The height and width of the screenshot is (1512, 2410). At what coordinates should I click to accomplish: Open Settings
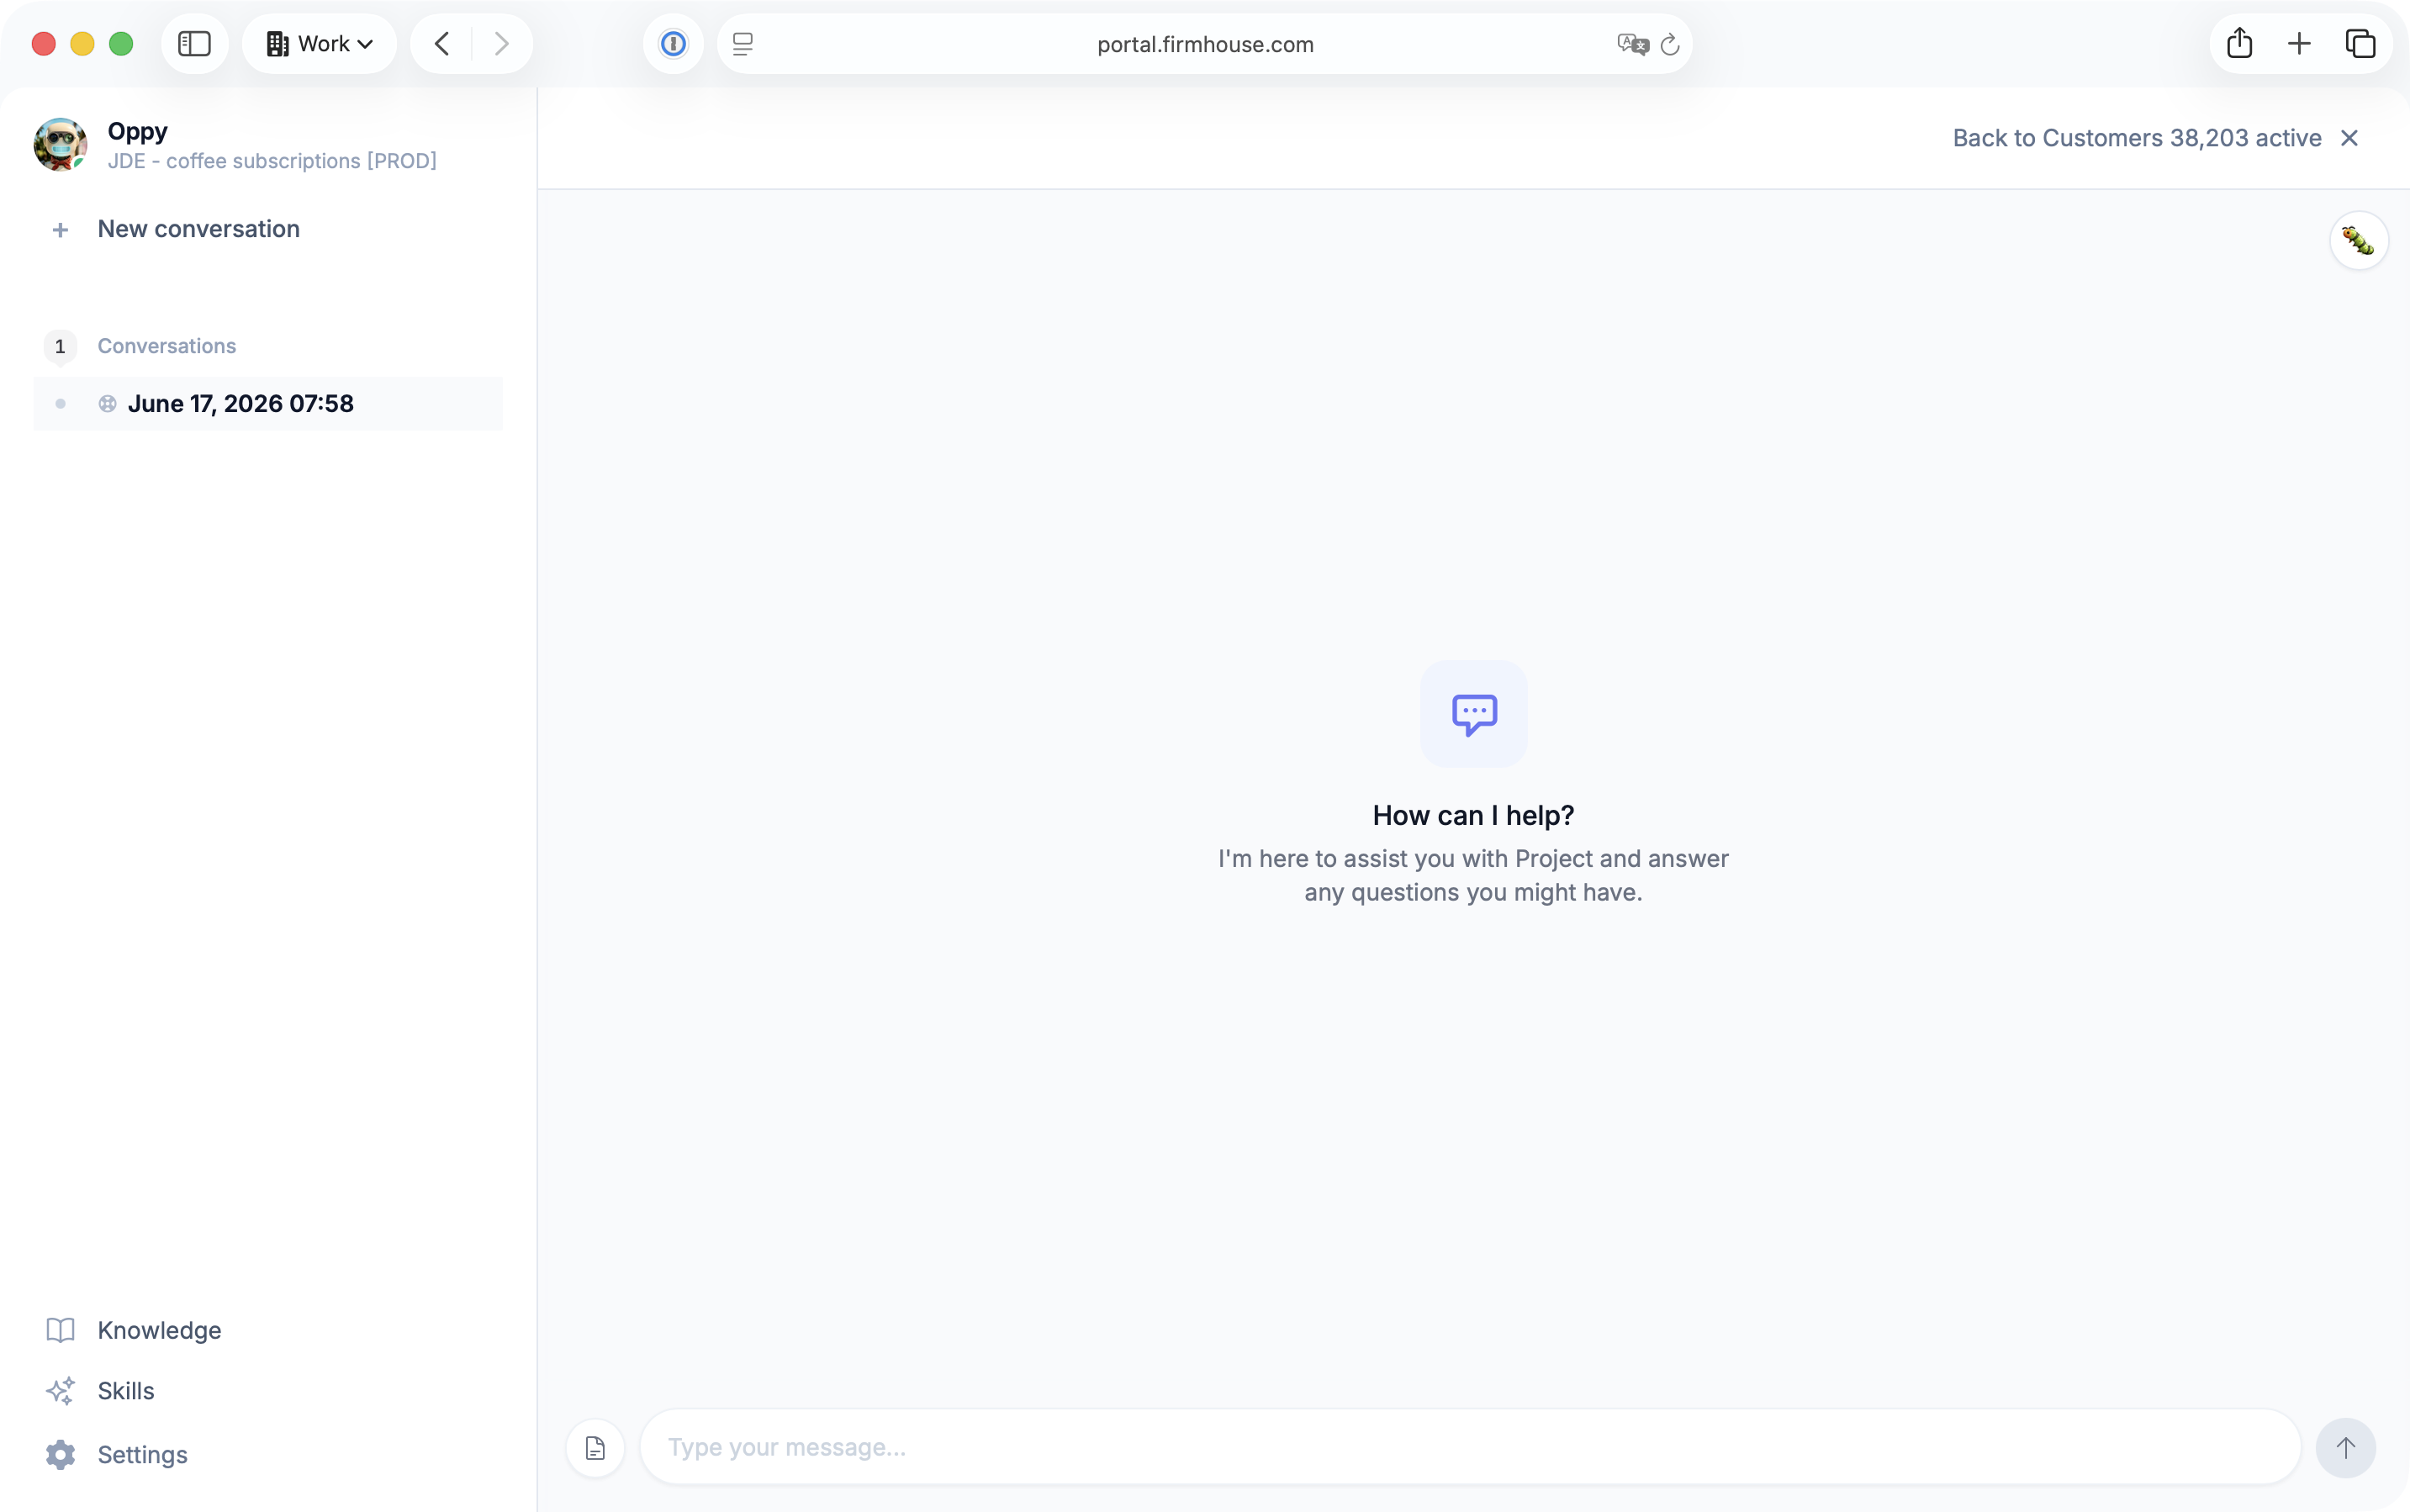pyautogui.click(x=142, y=1455)
